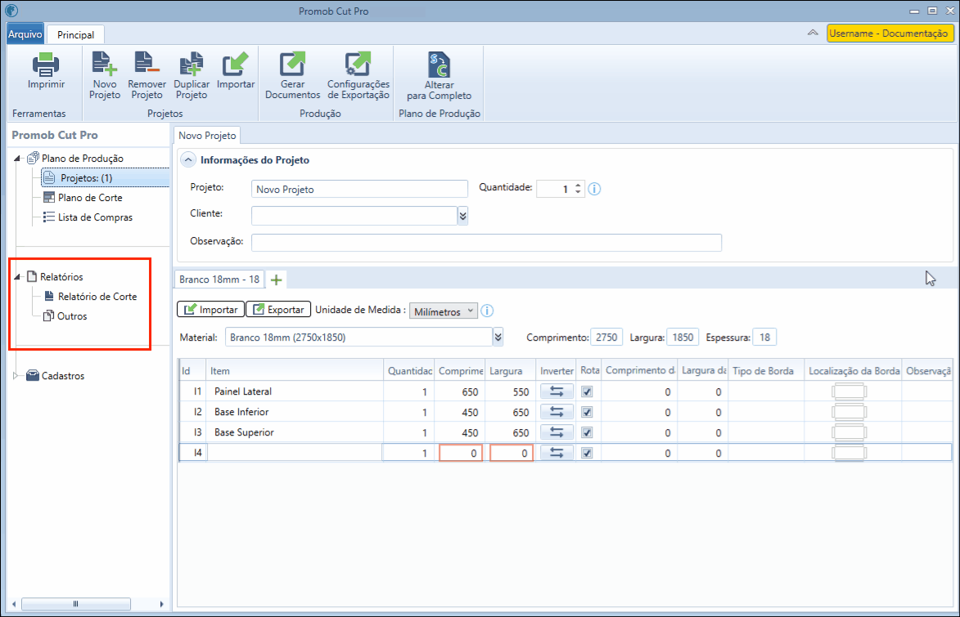
Task: Click the Imprimir printer icon
Action: pyautogui.click(x=46, y=65)
